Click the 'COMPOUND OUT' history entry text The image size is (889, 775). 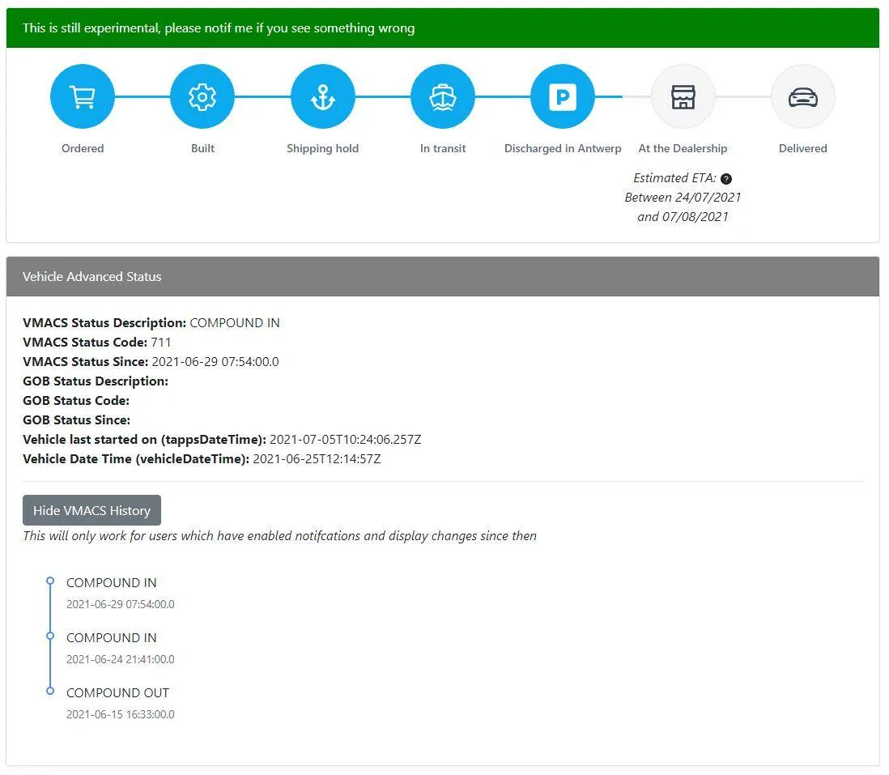(118, 692)
